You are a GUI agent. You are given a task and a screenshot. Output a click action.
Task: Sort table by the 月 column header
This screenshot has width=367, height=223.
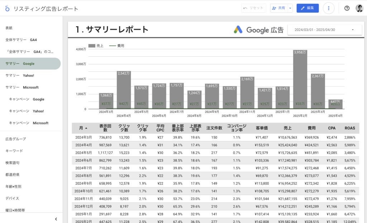pos(83,128)
